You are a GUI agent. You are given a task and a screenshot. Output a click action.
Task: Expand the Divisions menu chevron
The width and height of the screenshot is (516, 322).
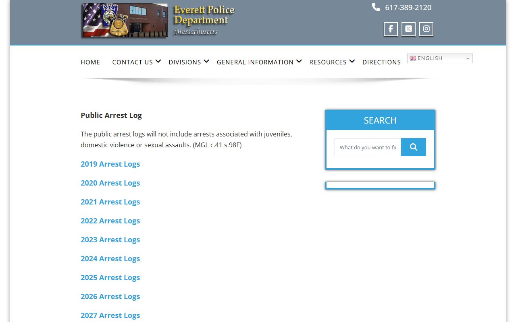[x=206, y=61]
